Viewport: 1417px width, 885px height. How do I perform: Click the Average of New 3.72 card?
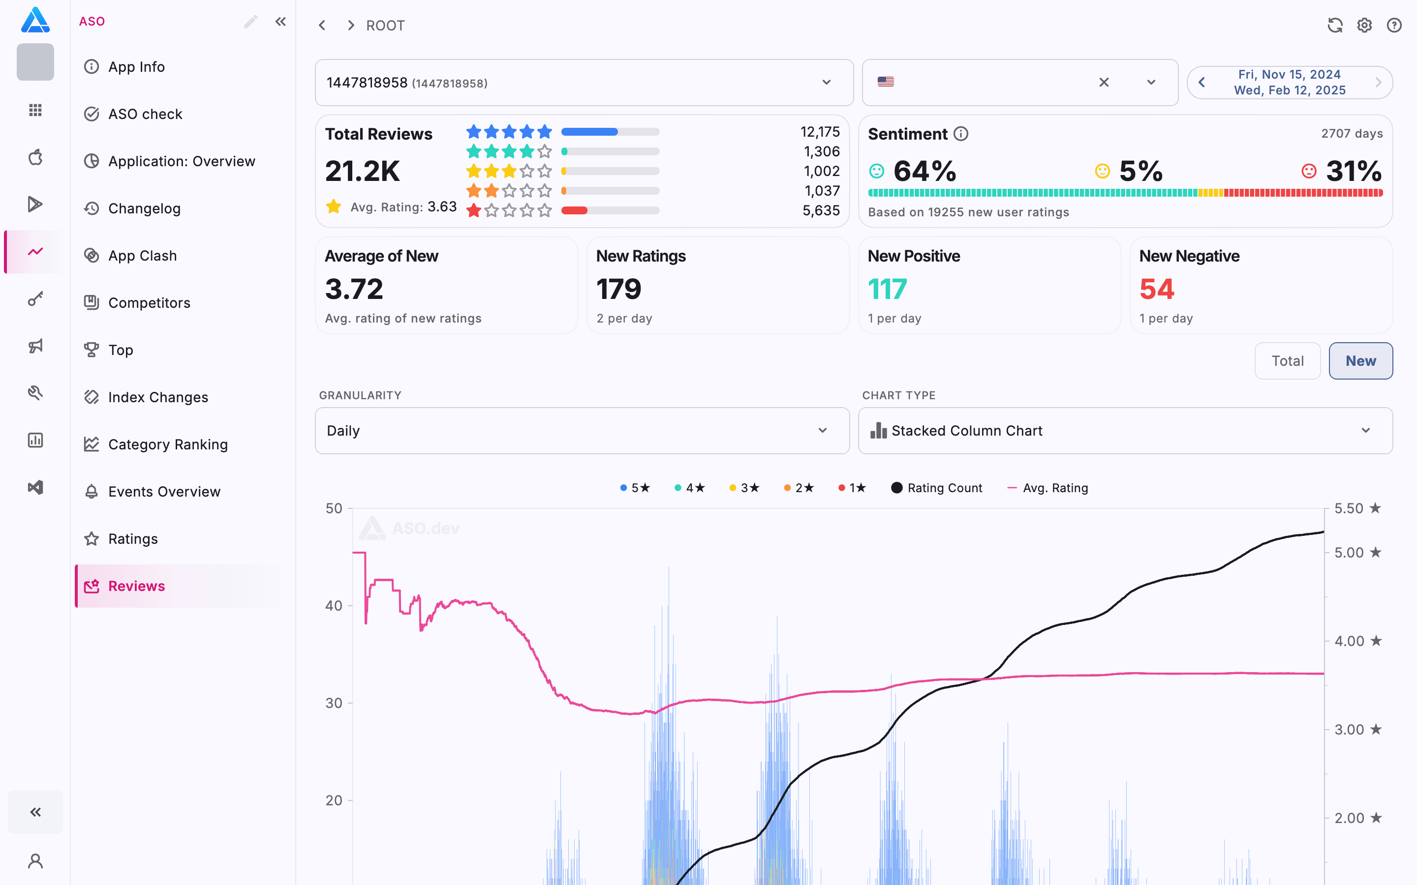[x=447, y=286]
